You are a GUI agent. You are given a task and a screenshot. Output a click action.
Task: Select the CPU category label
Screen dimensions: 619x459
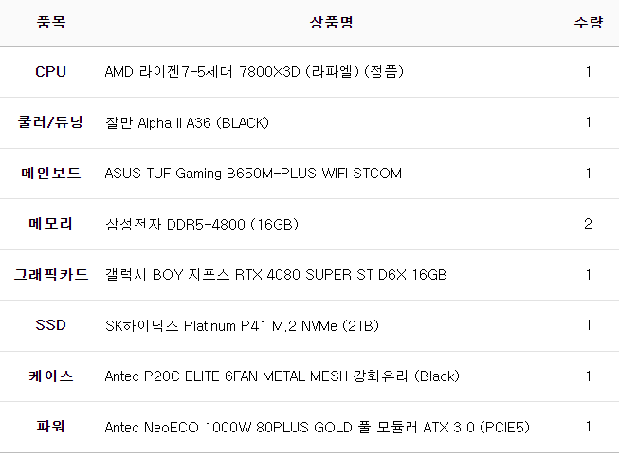[x=51, y=72]
